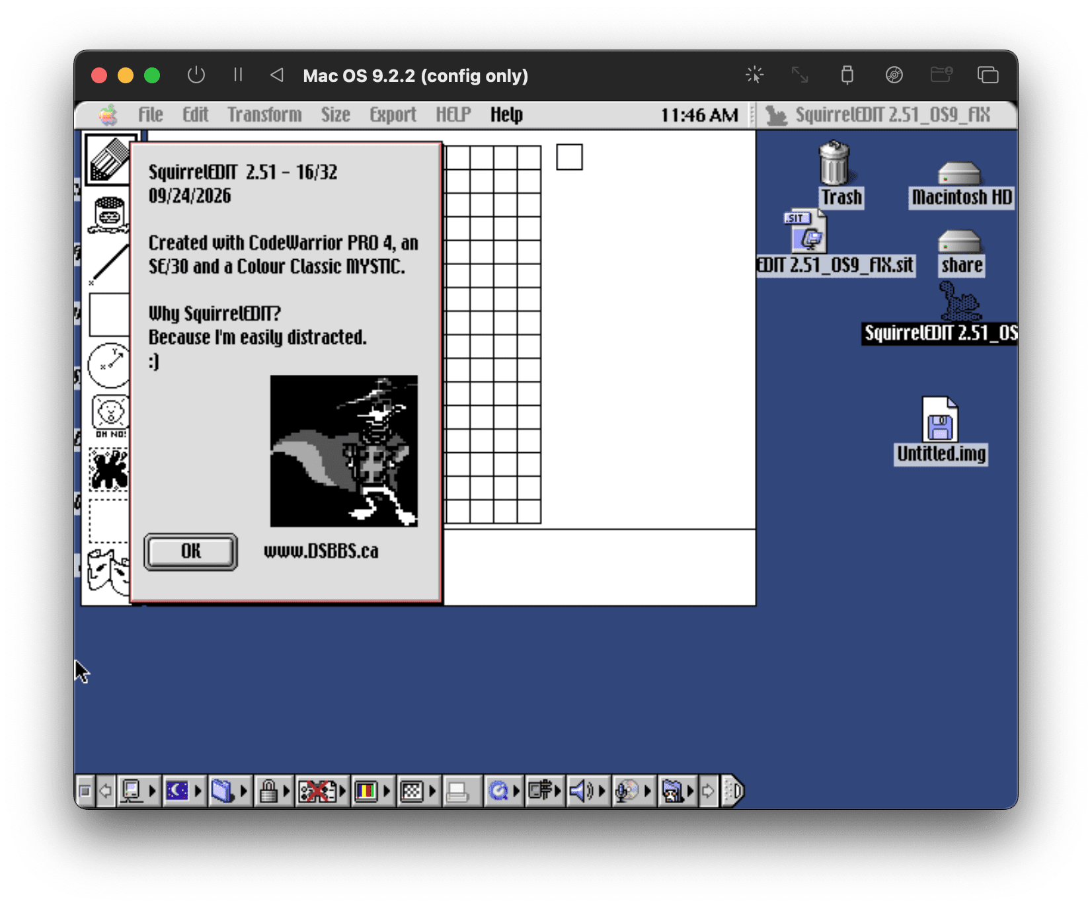Select the theater masks tool
1092x907 pixels.
110,571
